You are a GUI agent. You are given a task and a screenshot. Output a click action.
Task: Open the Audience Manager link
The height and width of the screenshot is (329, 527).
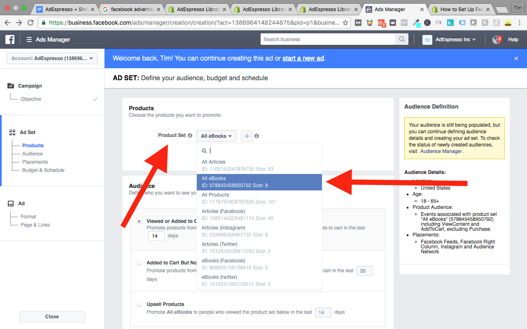click(x=441, y=151)
